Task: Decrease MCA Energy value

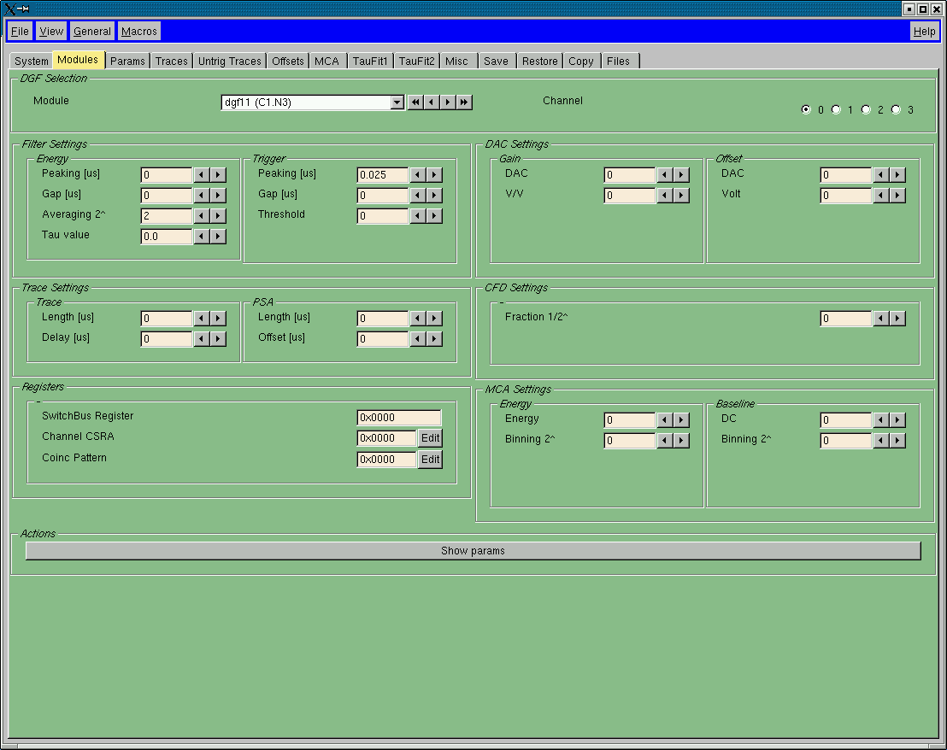Action: (x=665, y=420)
